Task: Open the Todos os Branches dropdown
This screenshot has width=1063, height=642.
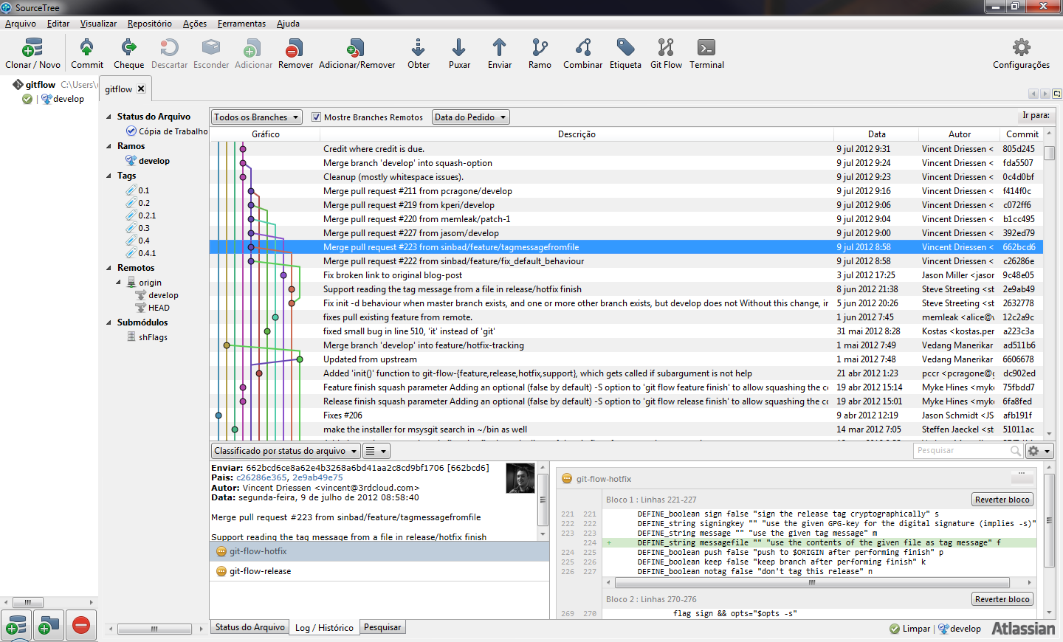Action: click(x=257, y=117)
